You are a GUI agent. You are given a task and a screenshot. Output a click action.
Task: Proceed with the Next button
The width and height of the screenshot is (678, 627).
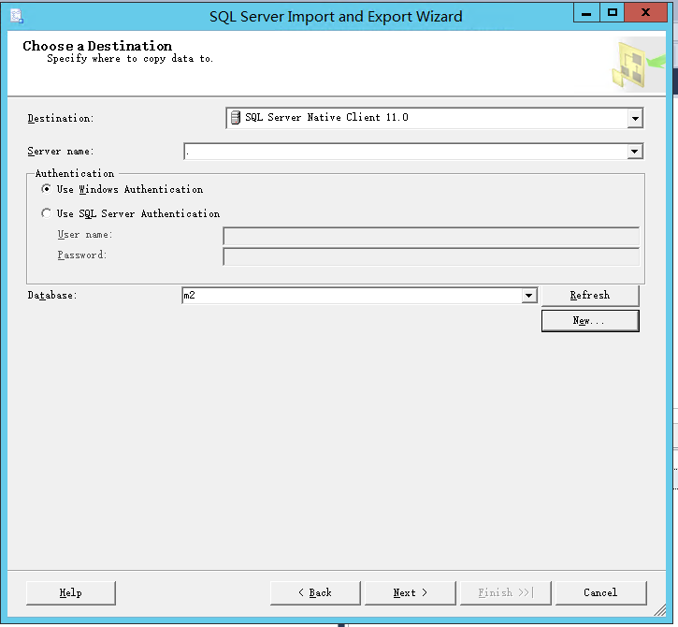(x=411, y=592)
